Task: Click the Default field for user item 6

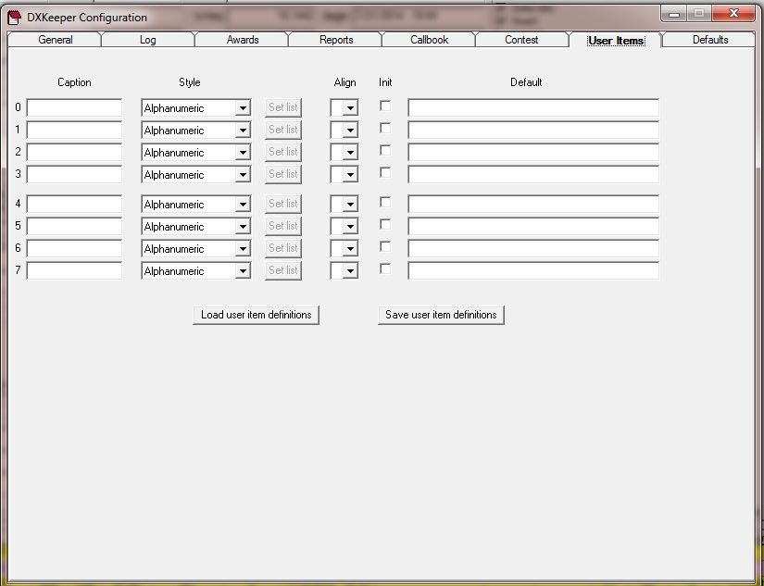Action: pos(533,249)
